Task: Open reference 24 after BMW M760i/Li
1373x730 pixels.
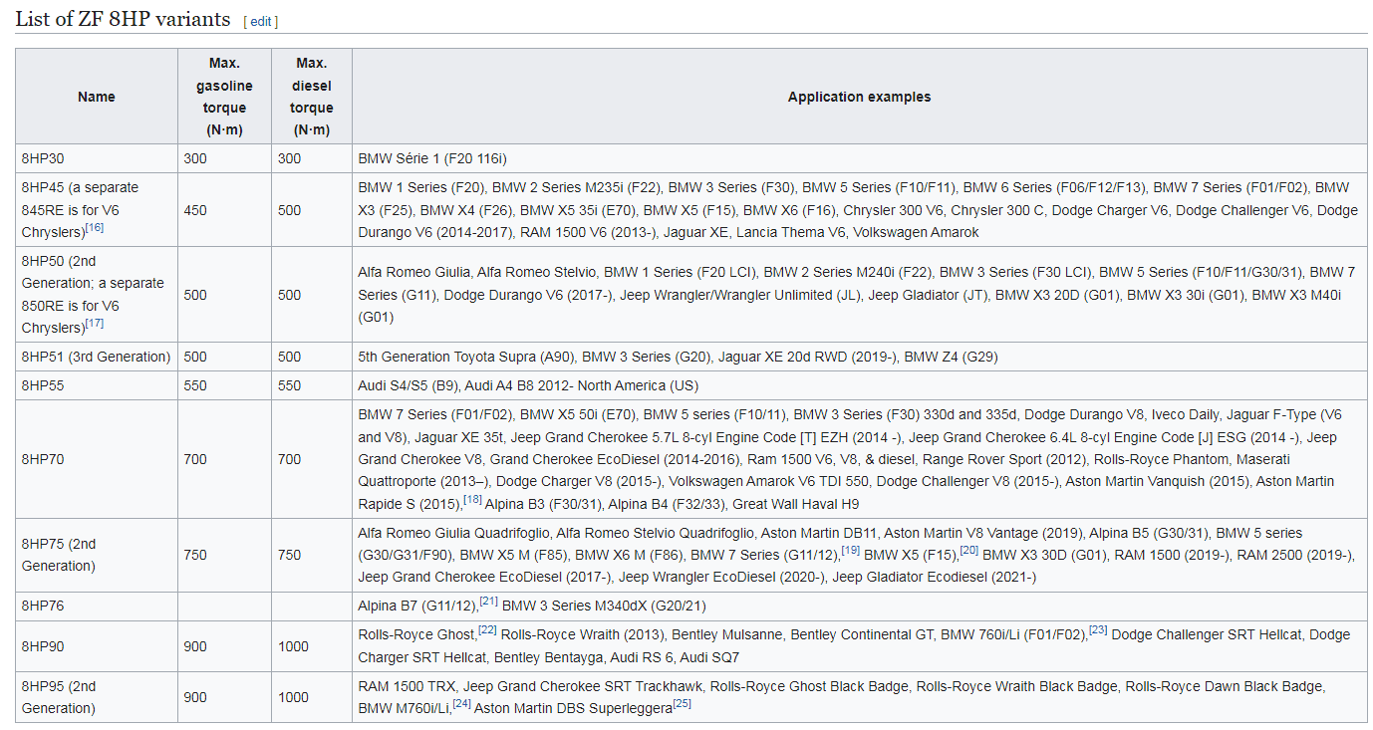Action: 461,702
